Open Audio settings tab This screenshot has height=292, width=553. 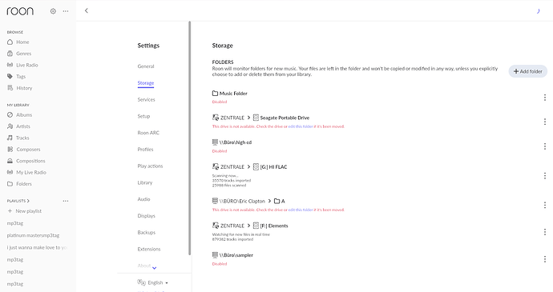click(x=143, y=199)
